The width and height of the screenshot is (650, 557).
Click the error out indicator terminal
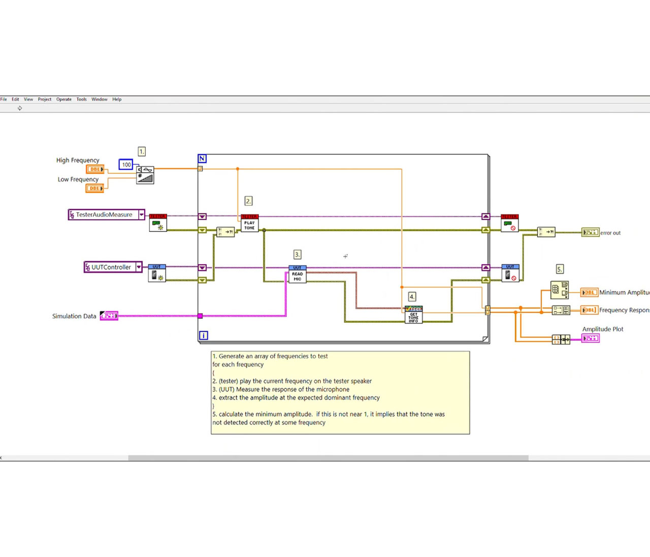(x=590, y=232)
